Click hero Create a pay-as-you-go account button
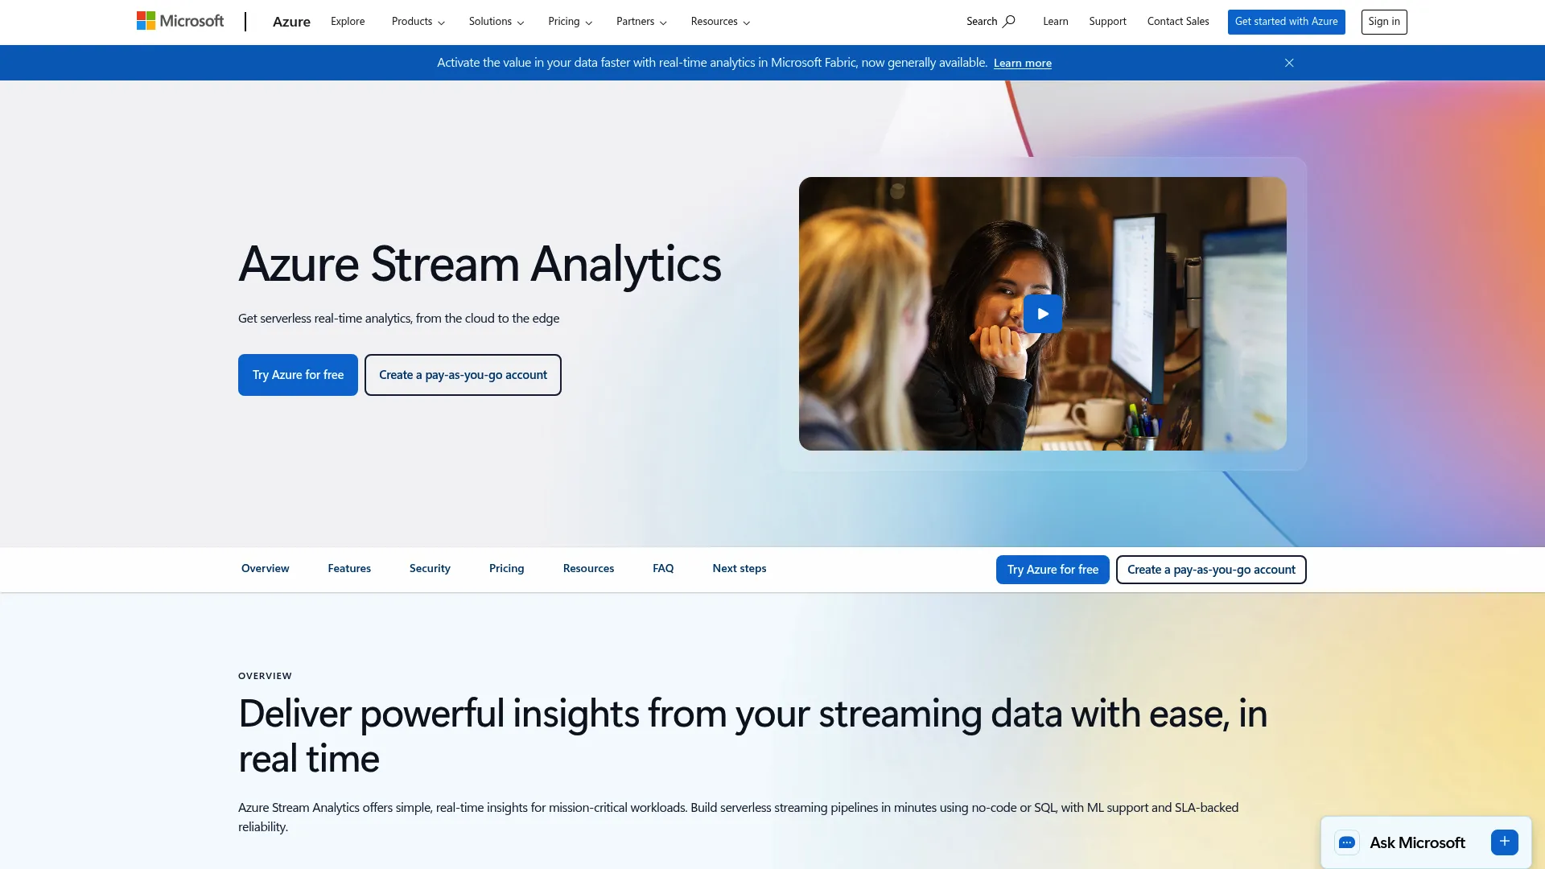1545x869 pixels. 463,375
